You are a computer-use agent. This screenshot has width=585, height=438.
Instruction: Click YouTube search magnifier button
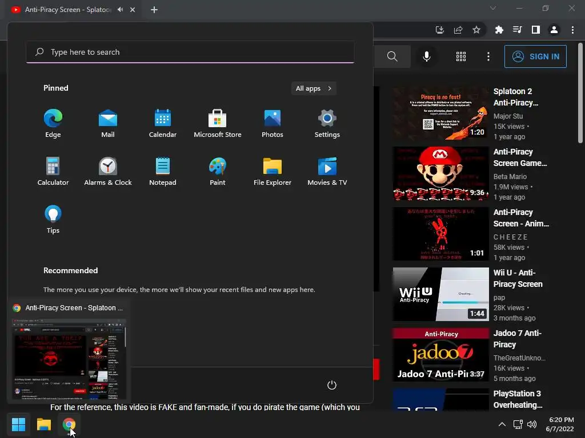(x=392, y=56)
